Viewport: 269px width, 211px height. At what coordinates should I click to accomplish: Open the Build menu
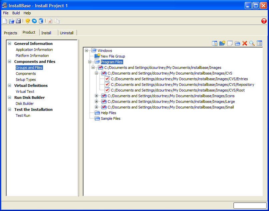(x=16, y=13)
